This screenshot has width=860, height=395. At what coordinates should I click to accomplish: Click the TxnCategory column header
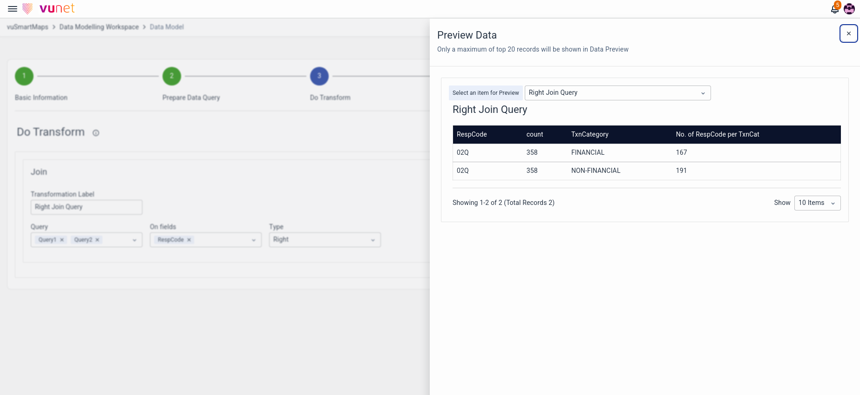click(589, 134)
